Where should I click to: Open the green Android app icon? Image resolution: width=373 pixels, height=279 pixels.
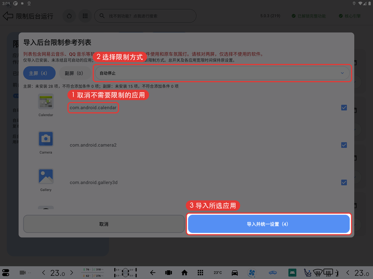click(292, 273)
